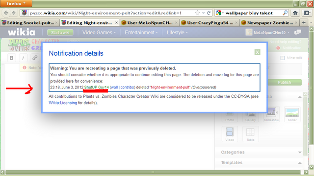The width and height of the screenshot is (314, 176).
Task: Open the Firefox home page icon
Action: 295,13
